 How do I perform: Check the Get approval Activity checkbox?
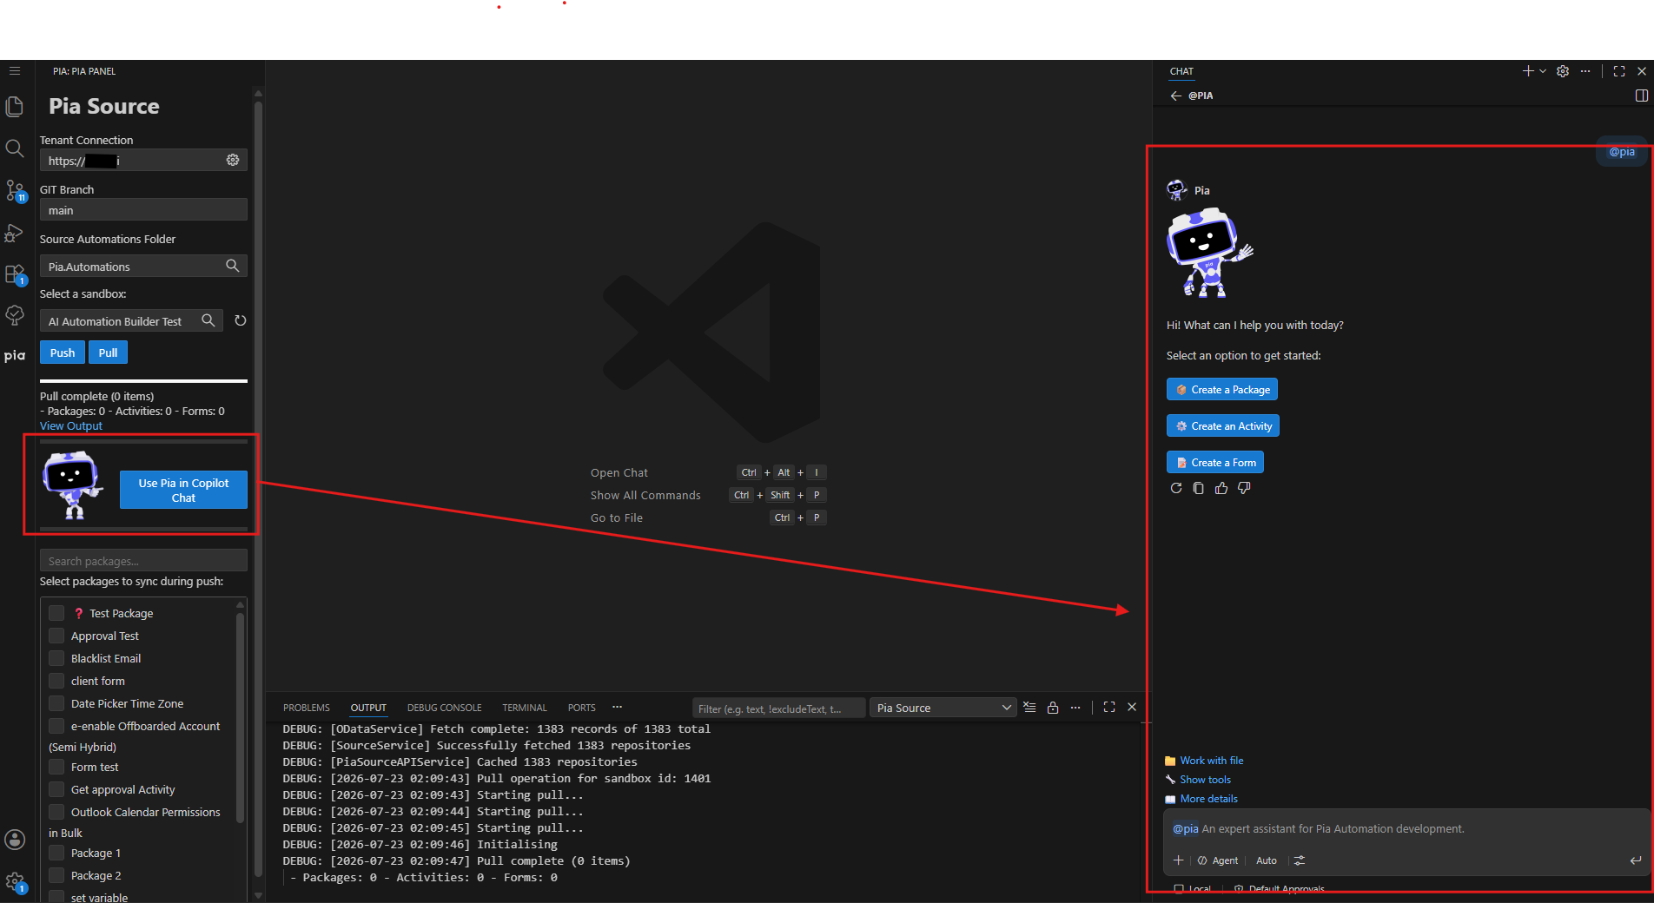56,789
